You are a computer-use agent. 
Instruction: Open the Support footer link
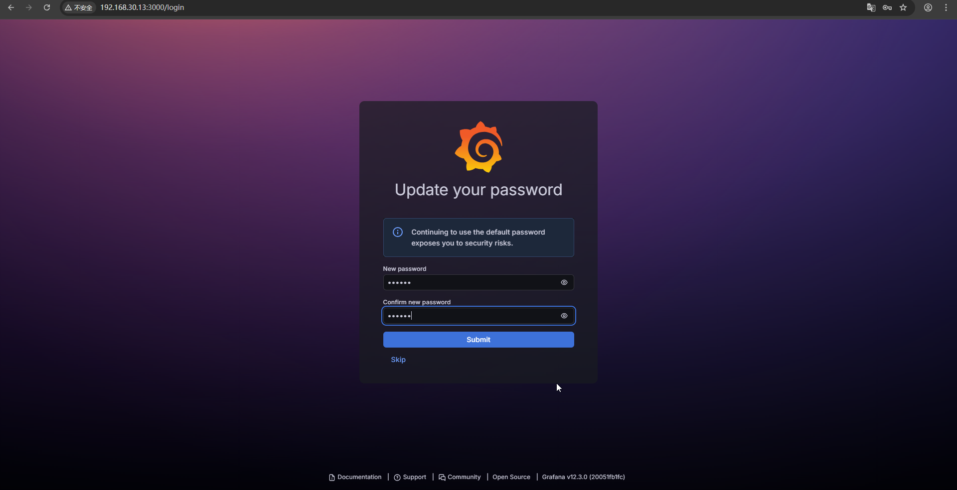click(410, 477)
